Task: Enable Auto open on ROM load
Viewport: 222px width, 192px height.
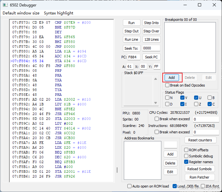Action: 129,186
